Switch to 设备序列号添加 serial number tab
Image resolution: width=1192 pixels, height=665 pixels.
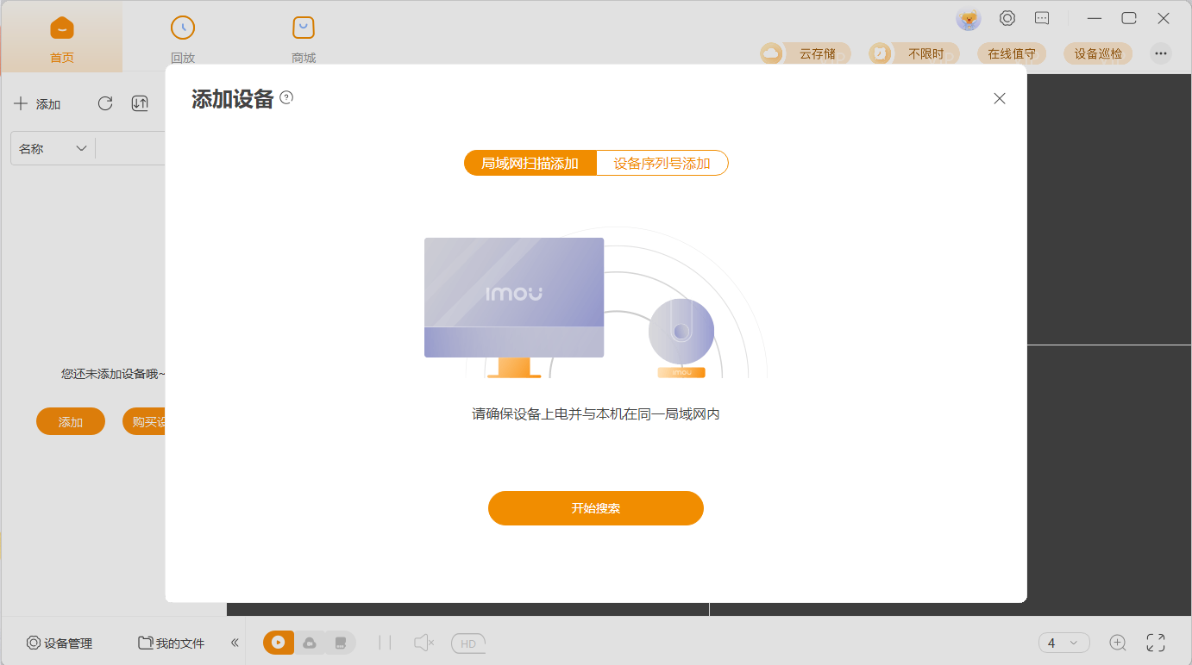tap(662, 163)
